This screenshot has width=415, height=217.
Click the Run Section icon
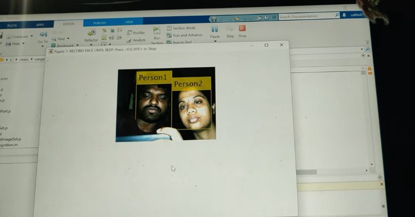pyautogui.click(x=157, y=30)
